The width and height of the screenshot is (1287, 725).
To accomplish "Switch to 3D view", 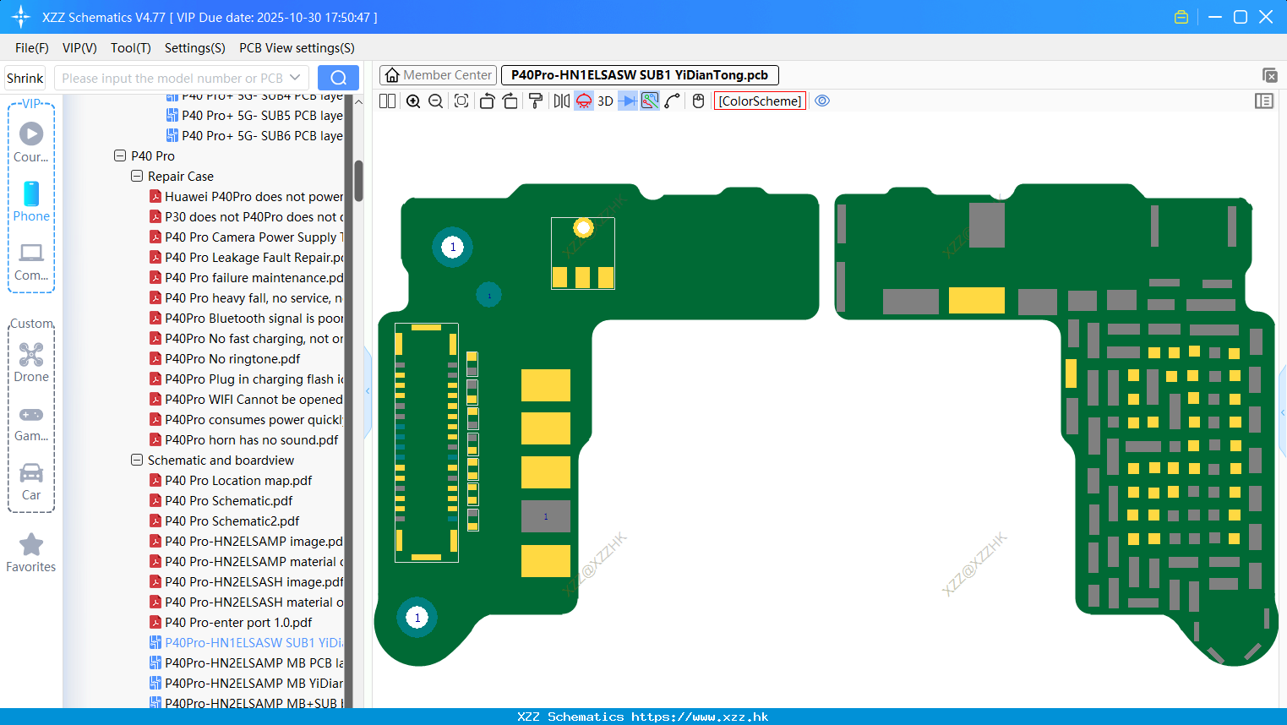I will [x=605, y=101].
